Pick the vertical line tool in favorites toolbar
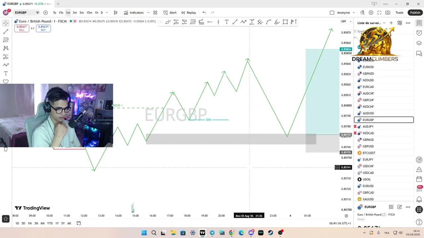Image resolution: width=424 pixels, height=238 pixels. [218, 22]
